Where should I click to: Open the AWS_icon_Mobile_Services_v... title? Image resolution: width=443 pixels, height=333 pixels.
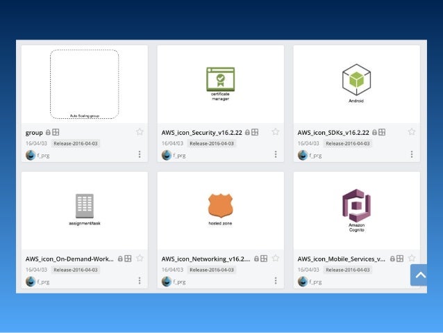pyautogui.click(x=342, y=259)
